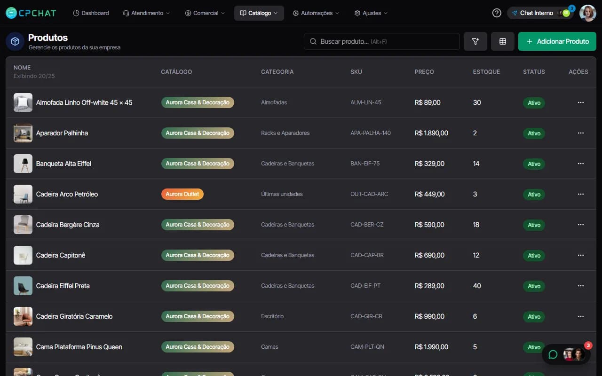
Task: Click the Escritório category cell
Action: [272, 316]
